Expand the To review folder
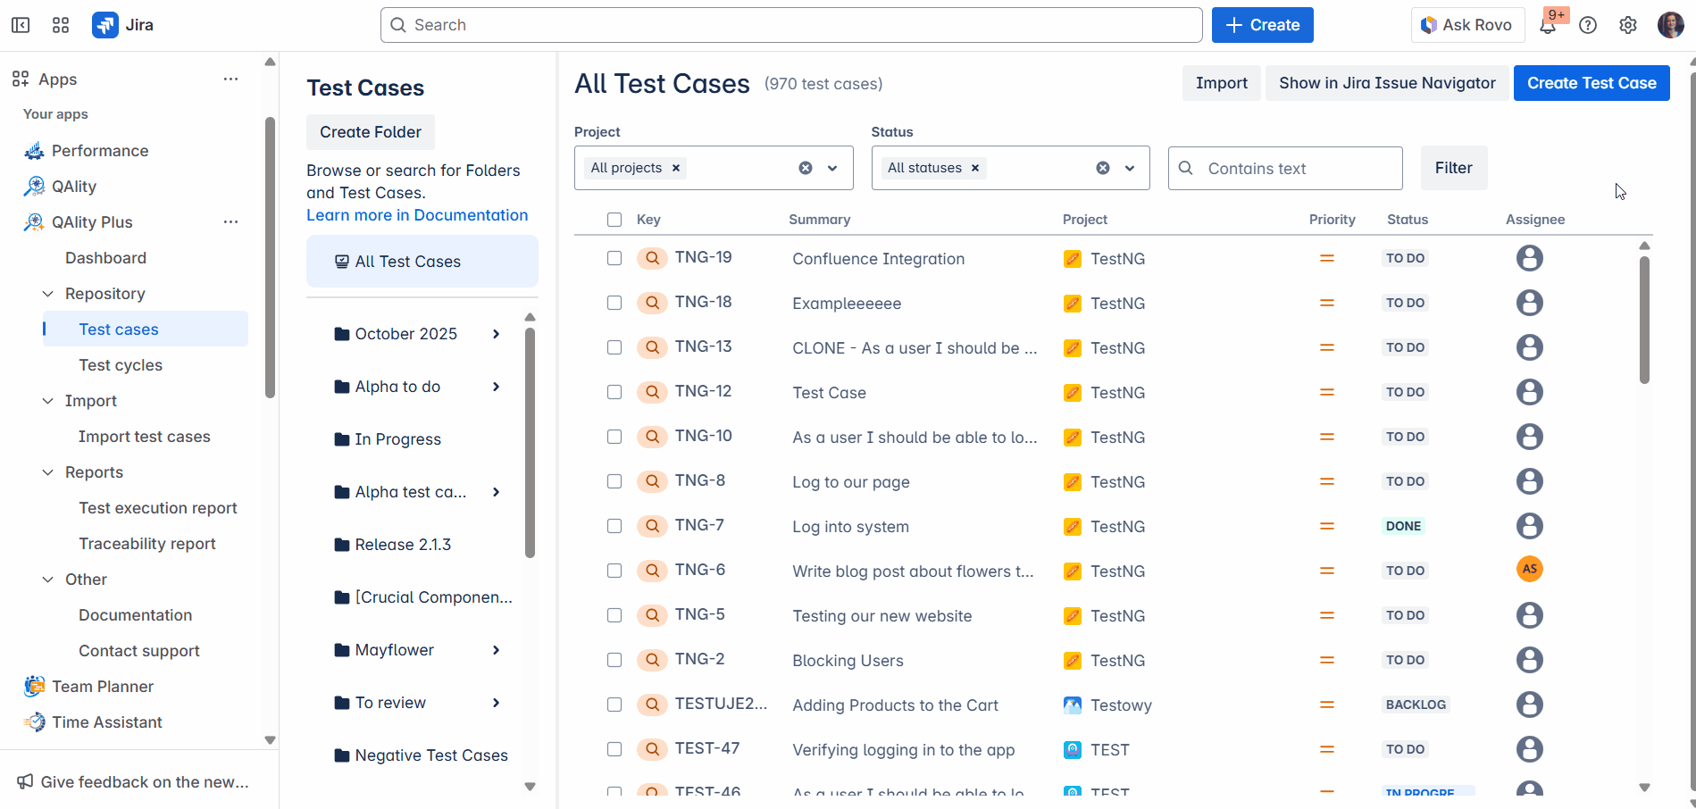This screenshot has height=809, width=1696. point(496,703)
